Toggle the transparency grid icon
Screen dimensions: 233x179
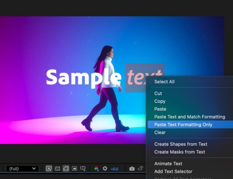click(x=57, y=169)
